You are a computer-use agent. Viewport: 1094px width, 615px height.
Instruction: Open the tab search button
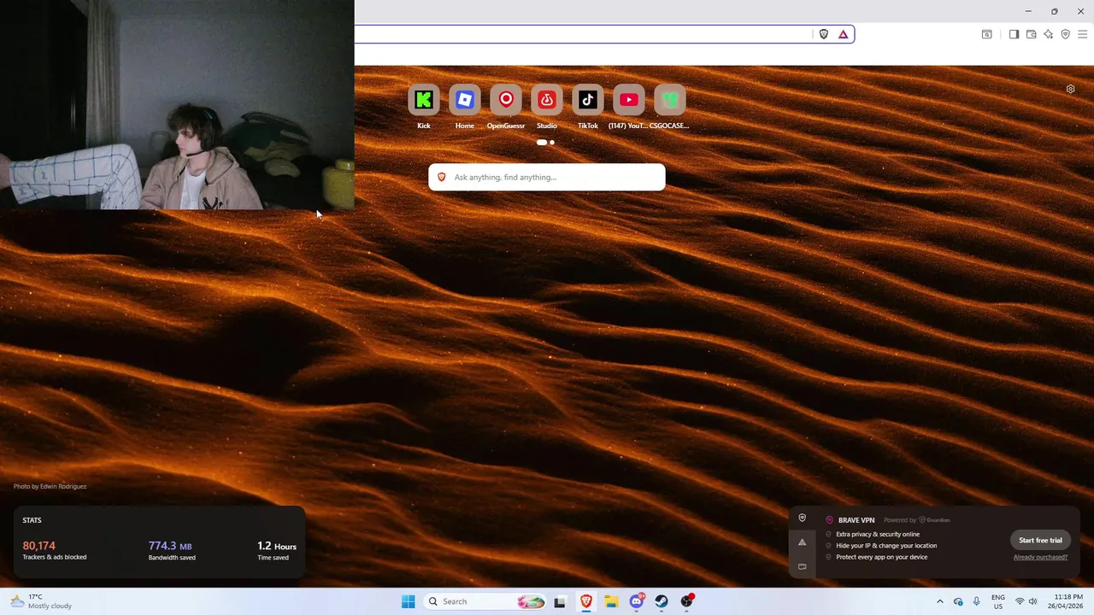[x=986, y=34]
